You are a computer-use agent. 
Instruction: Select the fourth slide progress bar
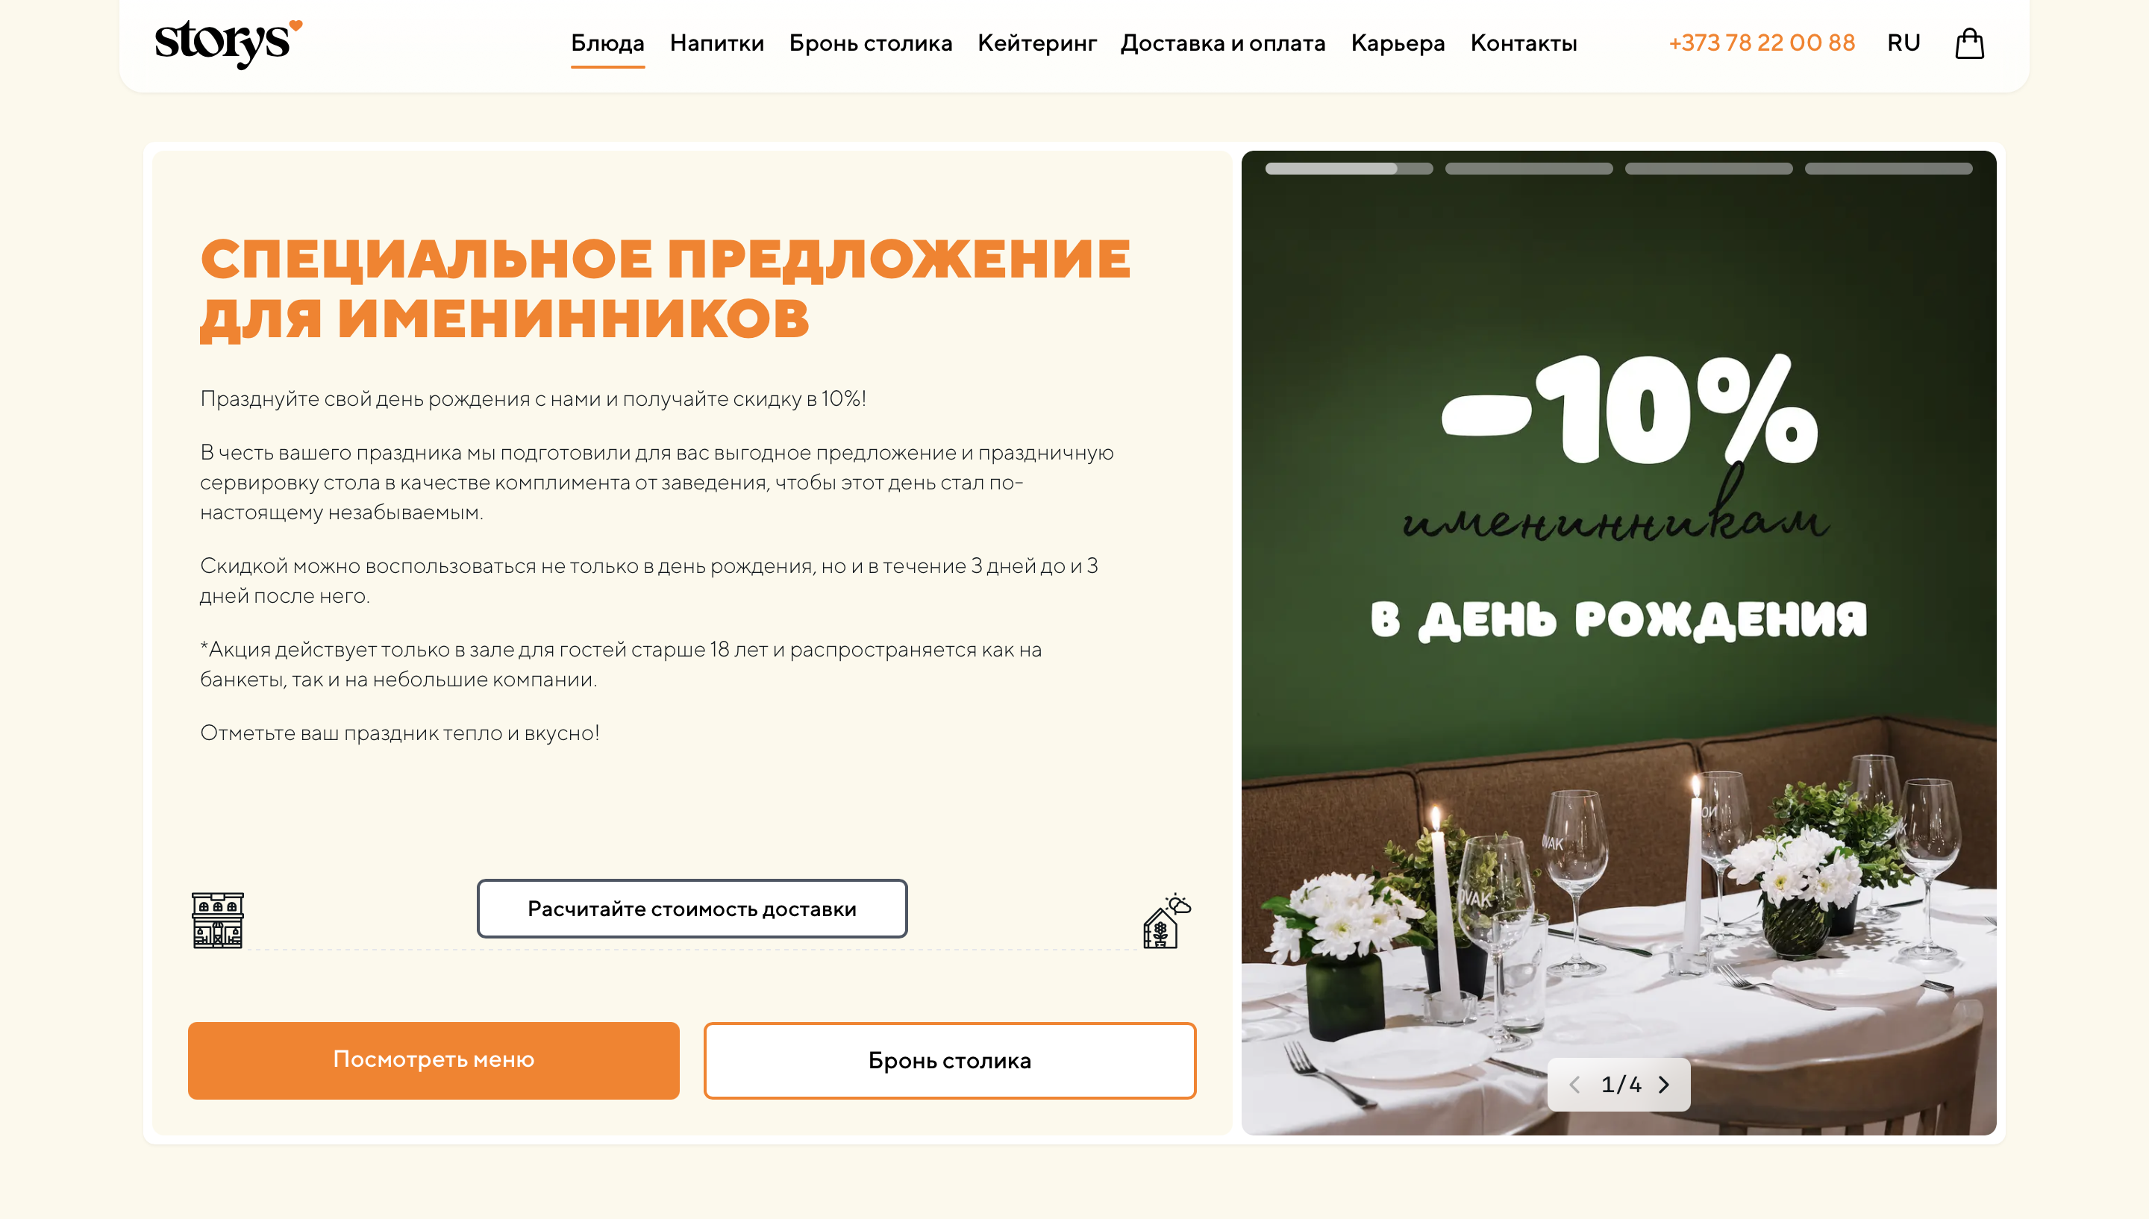(1889, 169)
